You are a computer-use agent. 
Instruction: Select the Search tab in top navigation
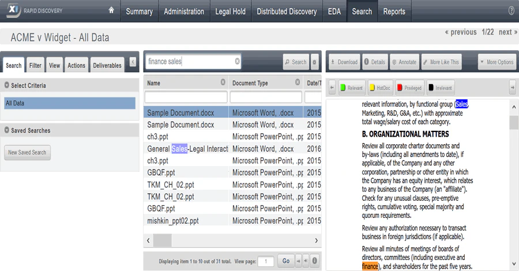click(362, 12)
